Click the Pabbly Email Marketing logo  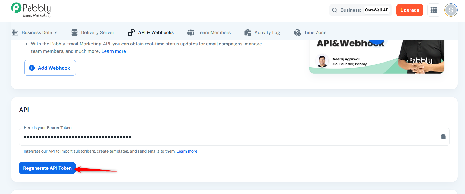tap(31, 10)
